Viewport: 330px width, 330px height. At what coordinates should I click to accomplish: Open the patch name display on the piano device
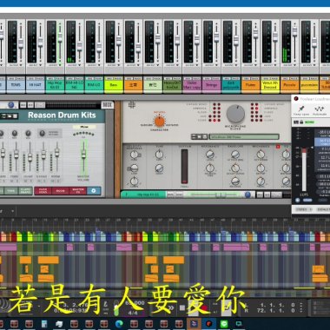tap(244, 136)
